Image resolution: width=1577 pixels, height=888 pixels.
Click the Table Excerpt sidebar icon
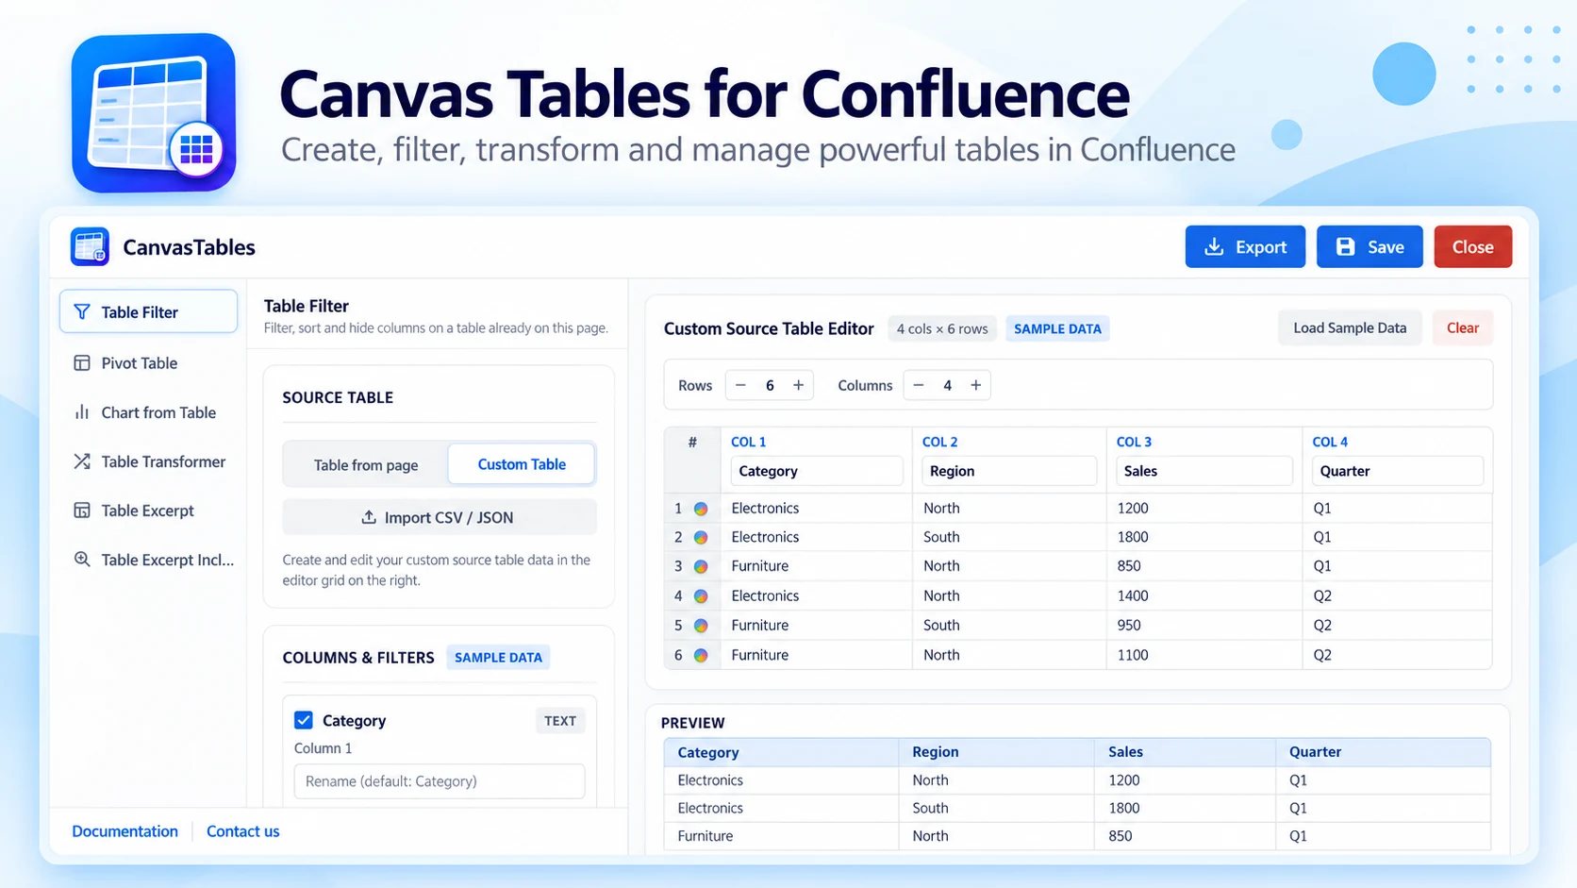pos(82,511)
